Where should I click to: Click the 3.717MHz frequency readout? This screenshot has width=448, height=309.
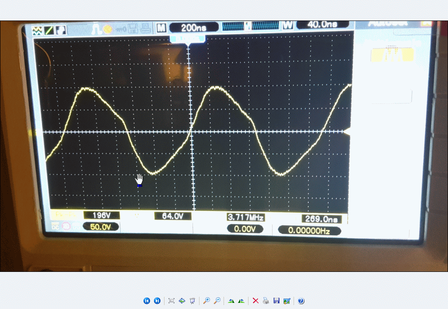(245, 217)
